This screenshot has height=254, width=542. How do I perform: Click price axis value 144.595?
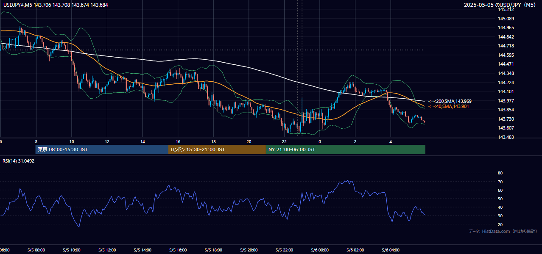506,55
